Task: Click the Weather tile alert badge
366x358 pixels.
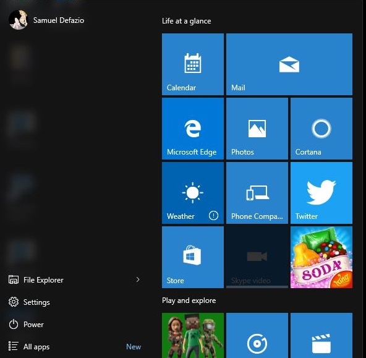Action: (213, 215)
